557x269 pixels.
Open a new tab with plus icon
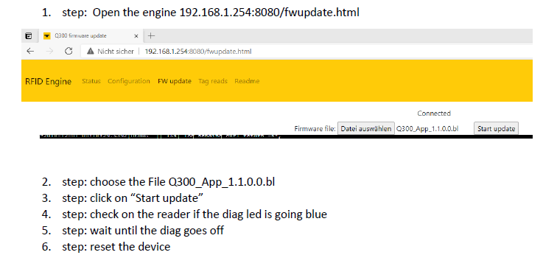click(151, 36)
